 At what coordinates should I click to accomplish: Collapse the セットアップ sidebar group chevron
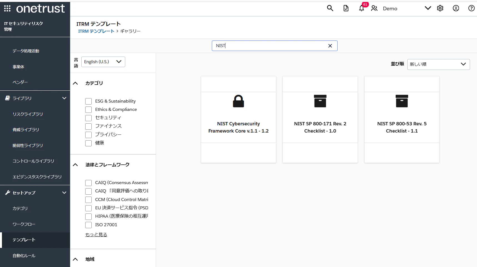coord(64,193)
